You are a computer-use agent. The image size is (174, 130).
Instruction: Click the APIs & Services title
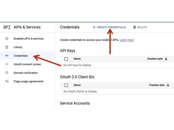27,27
